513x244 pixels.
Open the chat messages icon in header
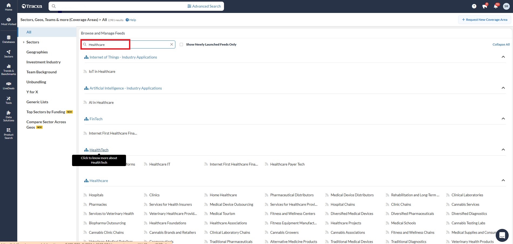click(485, 6)
